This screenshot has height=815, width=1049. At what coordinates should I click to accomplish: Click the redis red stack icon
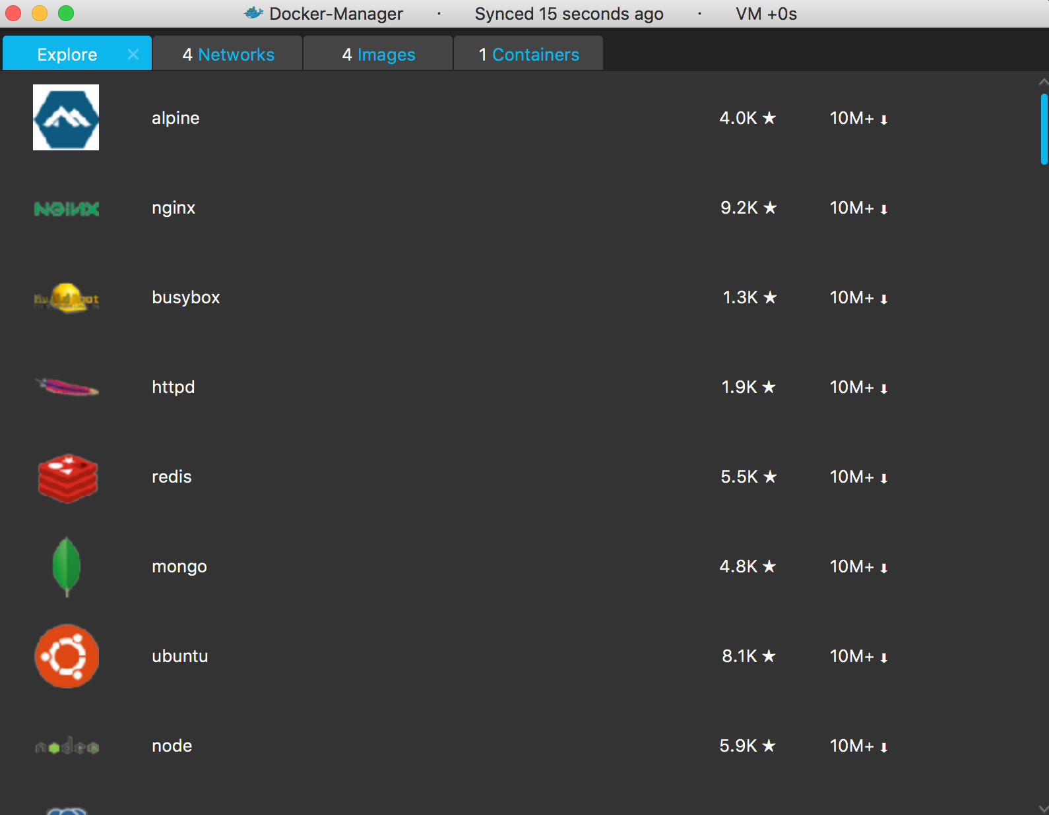point(67,478)
